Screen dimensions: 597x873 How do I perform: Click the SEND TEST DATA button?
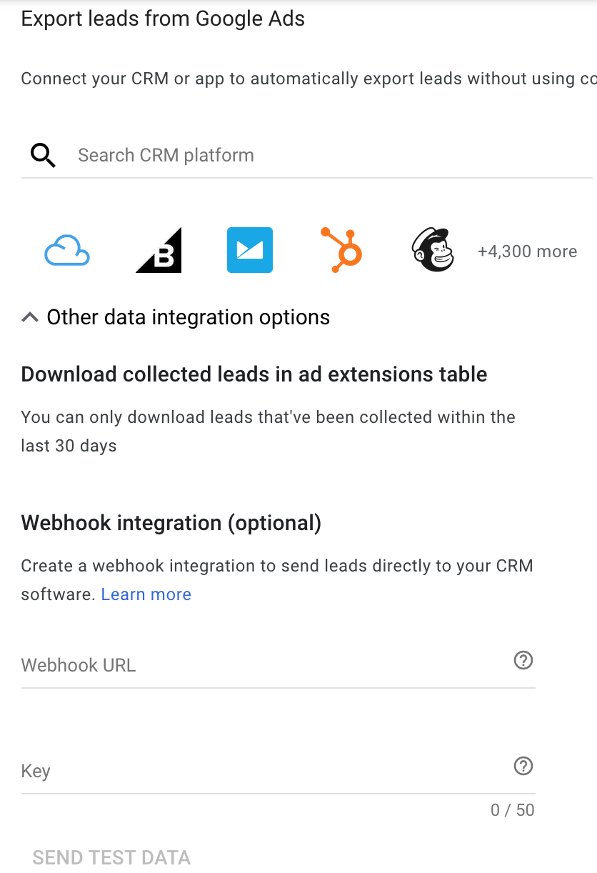click(111, 857)
